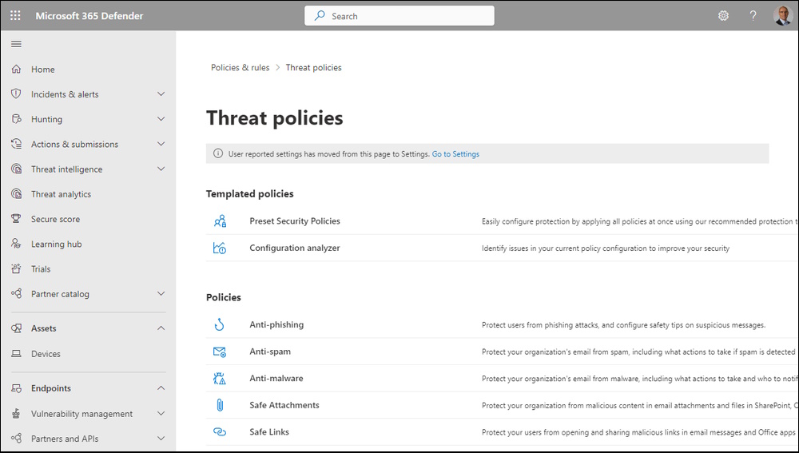Open the Anti-spam policy
Viewport: 799px width, 453px height.
point(270,352)
